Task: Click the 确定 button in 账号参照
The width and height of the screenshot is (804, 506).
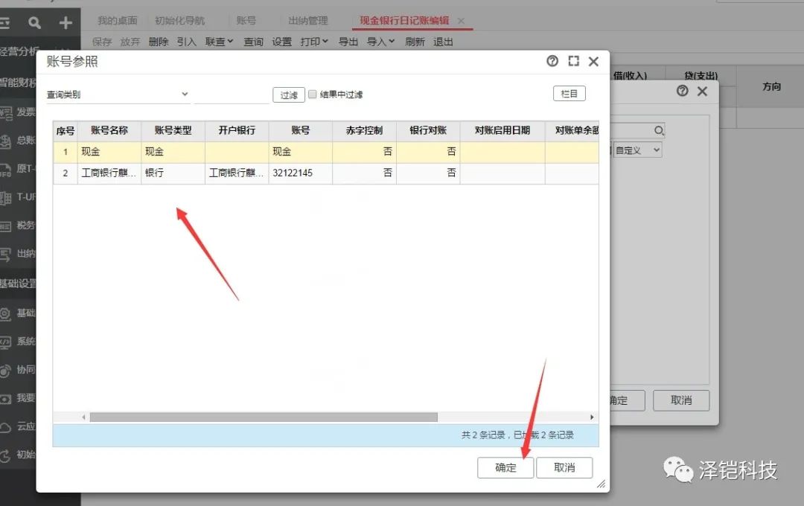Action: click(x=505, y=468)
